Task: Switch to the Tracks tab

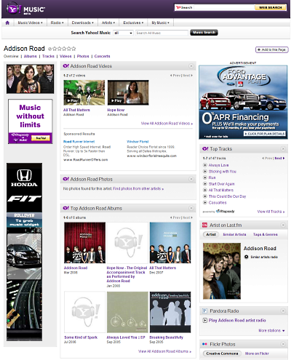Action: (48, 56)
